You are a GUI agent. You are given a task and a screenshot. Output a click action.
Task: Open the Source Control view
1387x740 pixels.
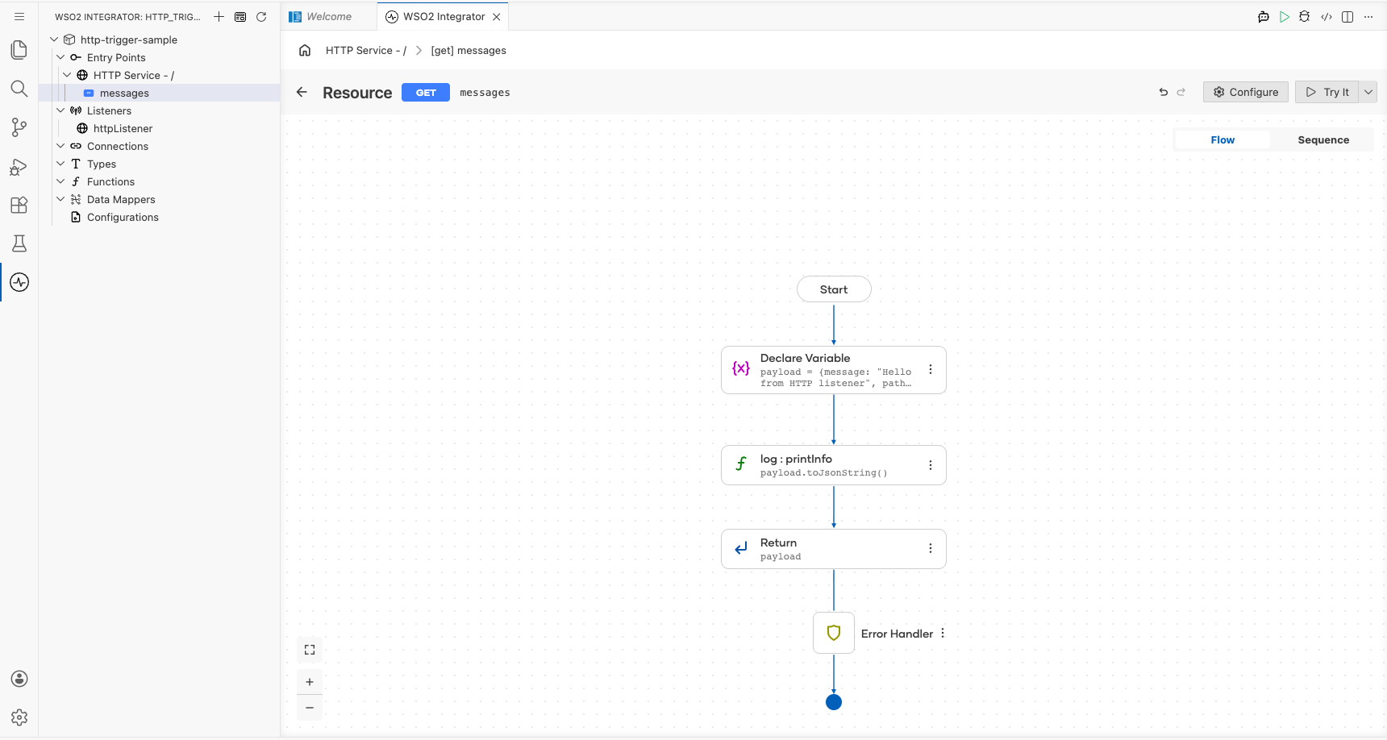[19, 127]
